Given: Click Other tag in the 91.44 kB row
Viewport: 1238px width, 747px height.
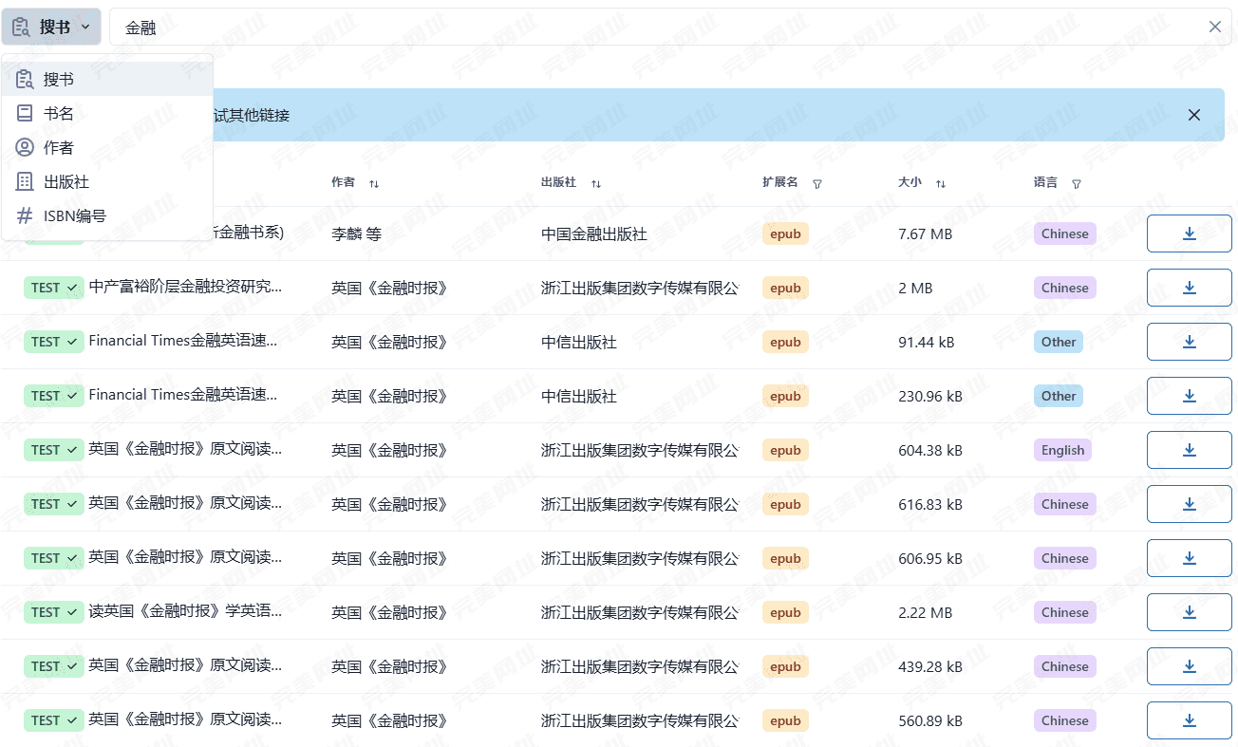Looking at the screenshot, I should [x=1059, y=342].
